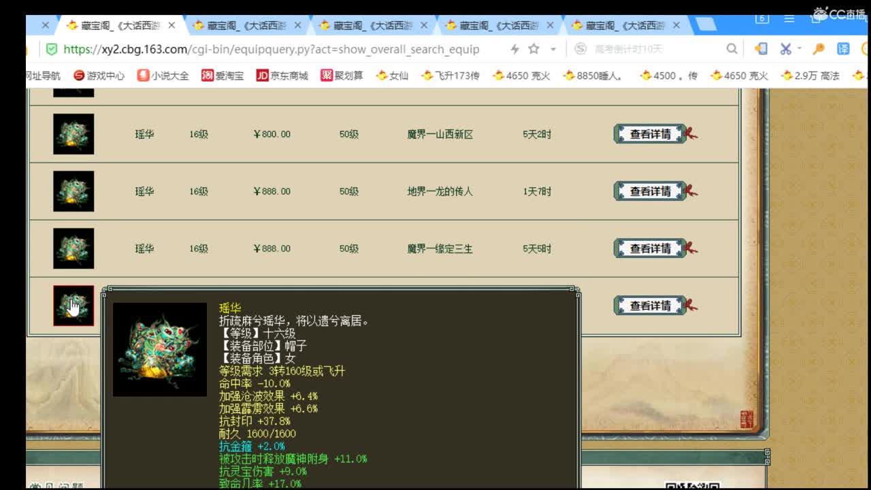Open the 4500。传 bookmark
The width and height of the screenshot is (871, 490).
(x=669, y=76)
